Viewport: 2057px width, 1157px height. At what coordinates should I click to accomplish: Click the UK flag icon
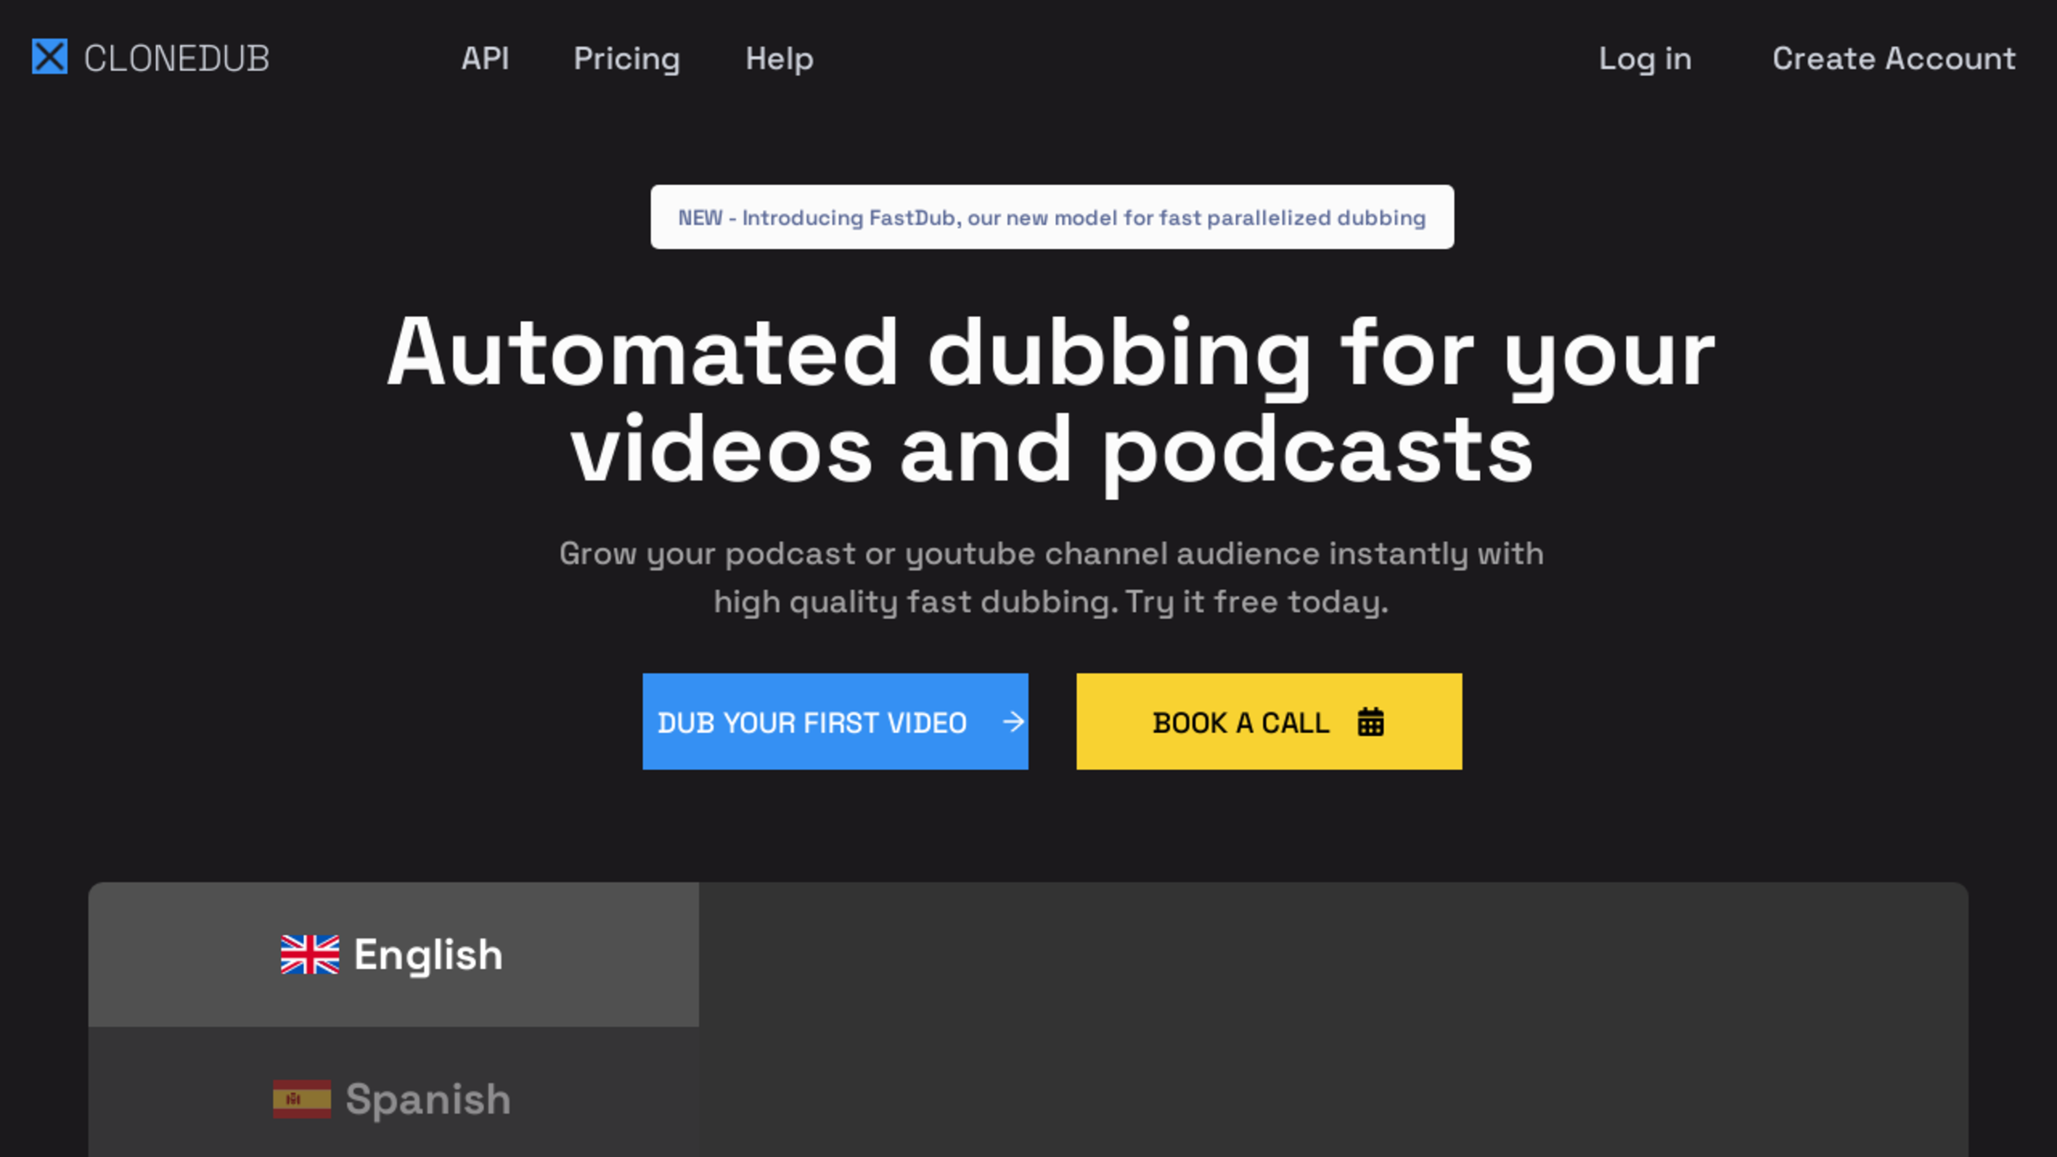coord(310,955)
